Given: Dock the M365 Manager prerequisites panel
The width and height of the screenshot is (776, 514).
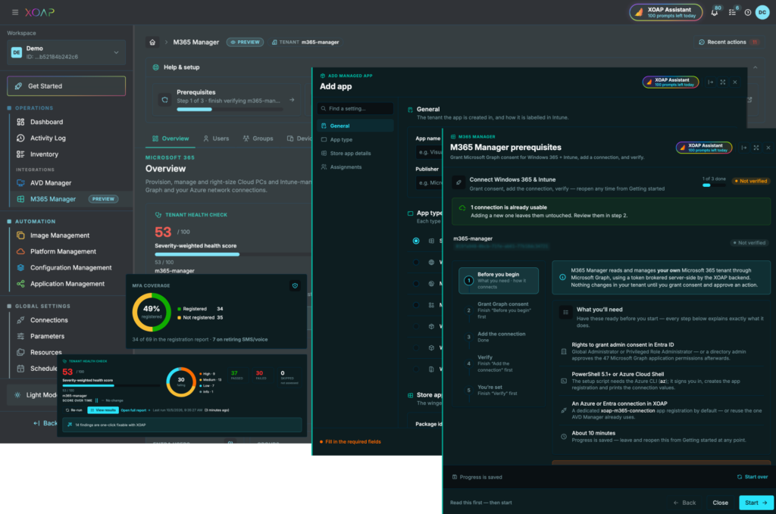Looking at the screenshot, I should (744, 148).
